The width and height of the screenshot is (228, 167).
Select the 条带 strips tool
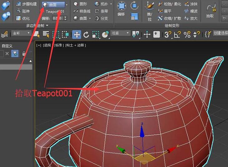pos(101,11)
